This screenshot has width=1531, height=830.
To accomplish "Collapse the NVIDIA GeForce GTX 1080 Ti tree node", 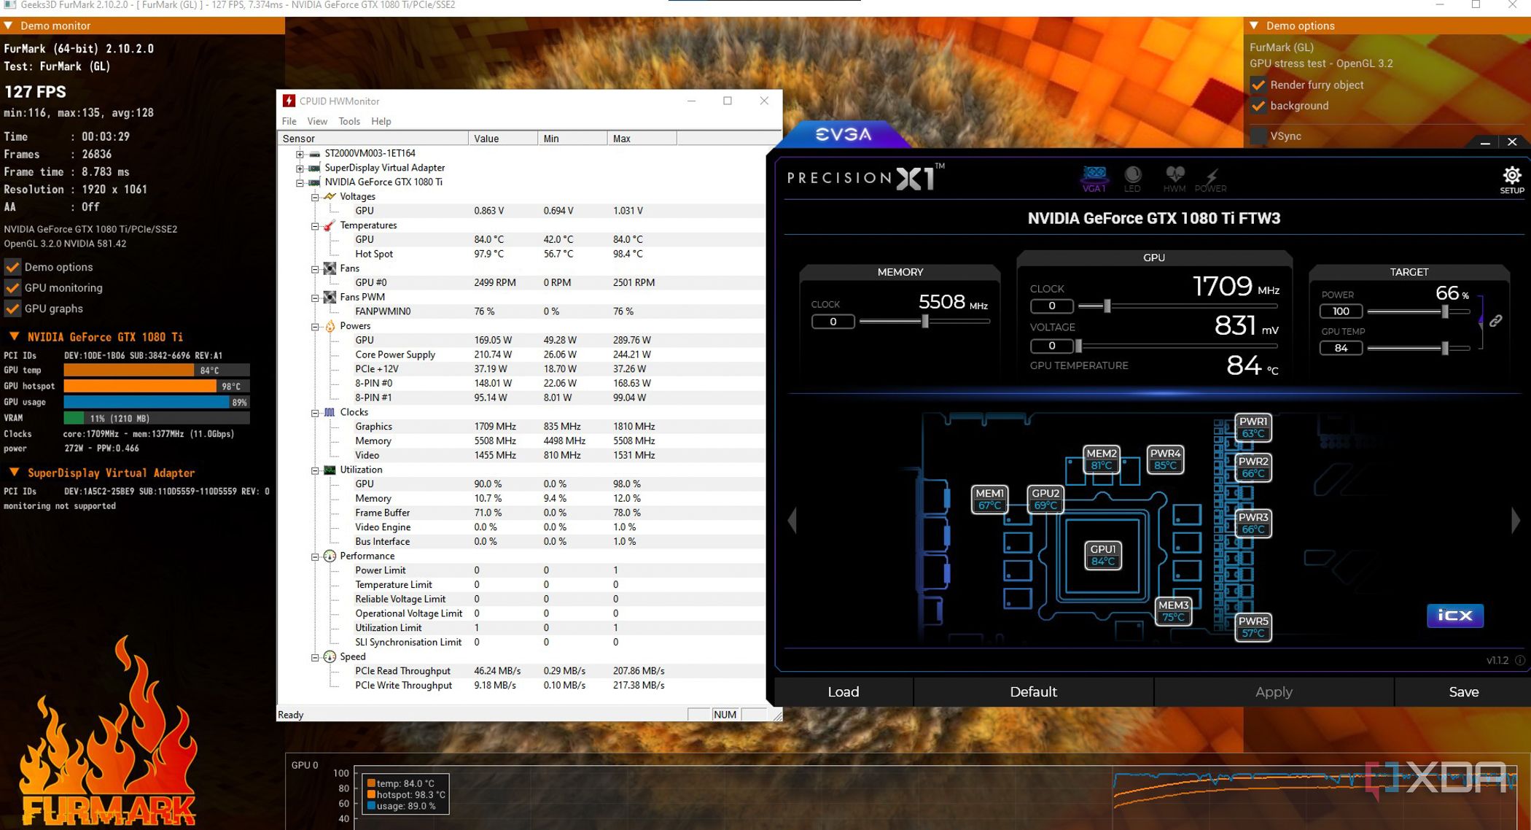I will click(300, 182).
